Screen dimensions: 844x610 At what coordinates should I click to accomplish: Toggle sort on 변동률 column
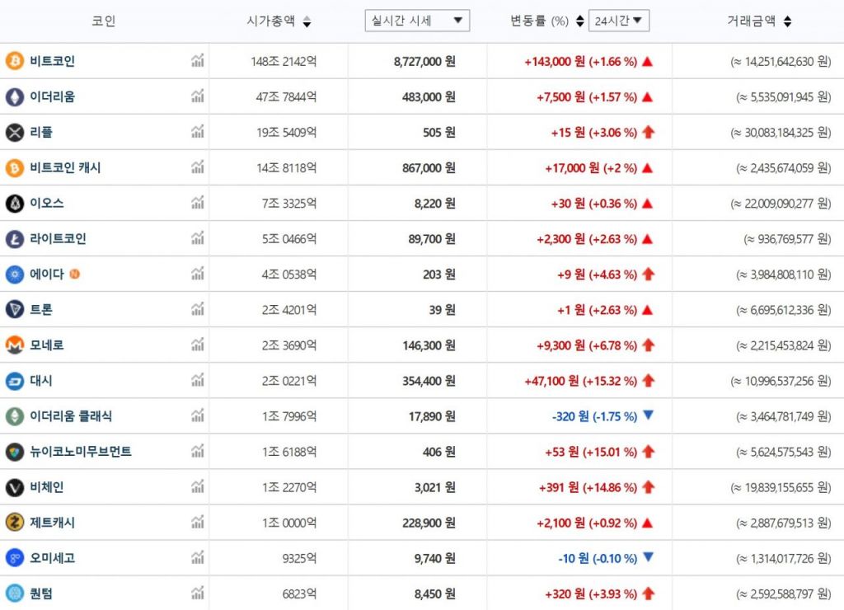pyautogui.click(x=579, y=21)
